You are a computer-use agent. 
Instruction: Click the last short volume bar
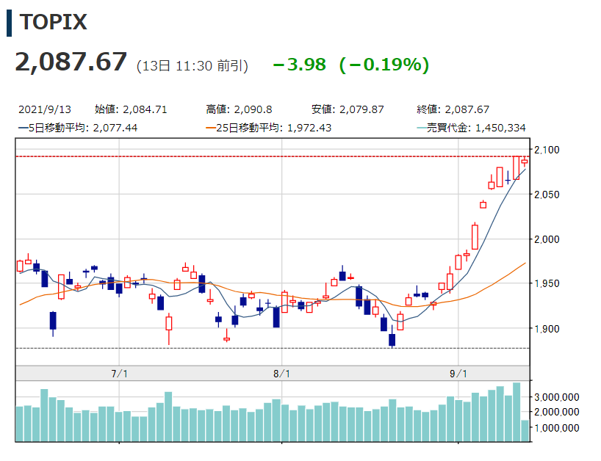[525, 431]
